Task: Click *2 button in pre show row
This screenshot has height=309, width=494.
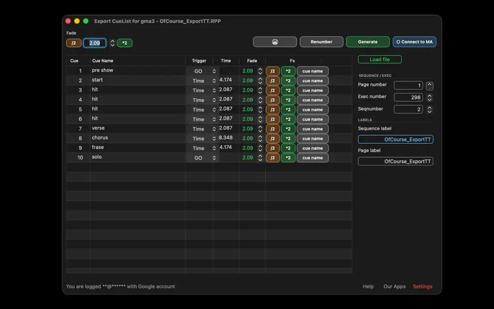Action: pyautogui.click(x=288, y=71)
